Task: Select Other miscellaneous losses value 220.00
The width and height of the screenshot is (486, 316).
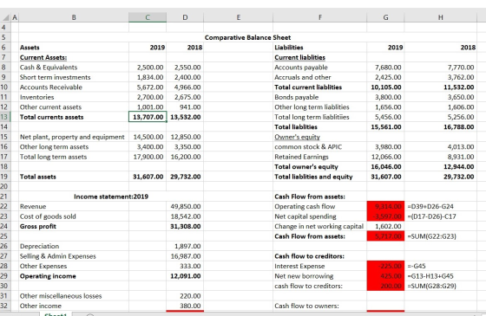Action: [185, 295]
